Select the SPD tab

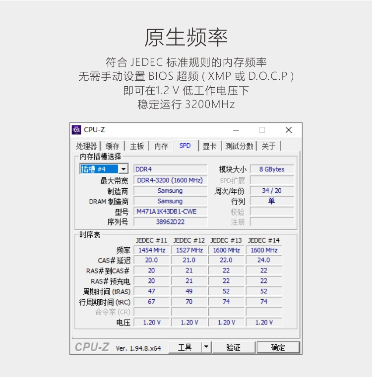(185, 146)
